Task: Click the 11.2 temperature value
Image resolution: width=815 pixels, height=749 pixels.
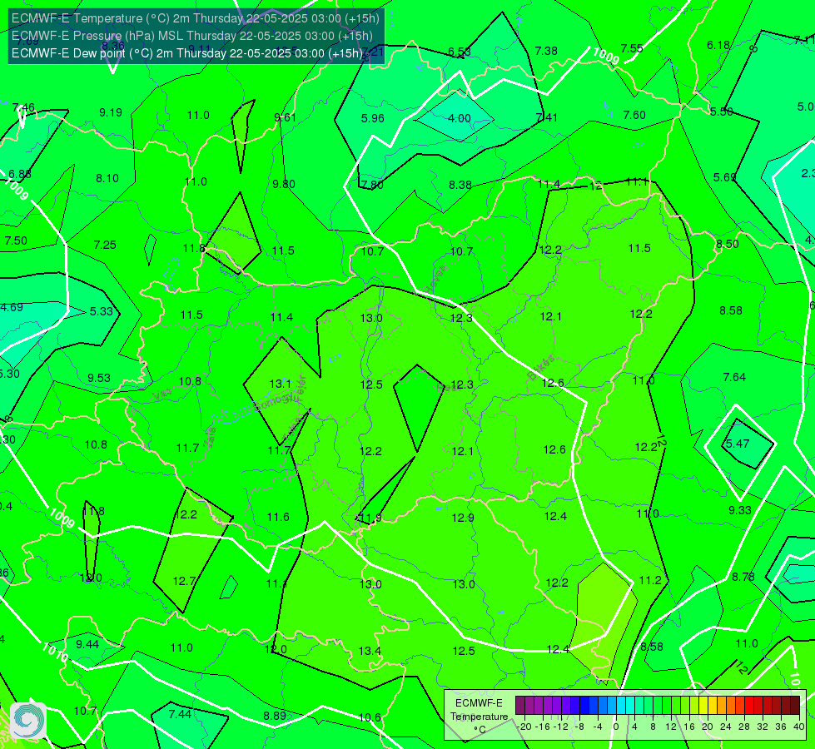Action: (650, 581)
